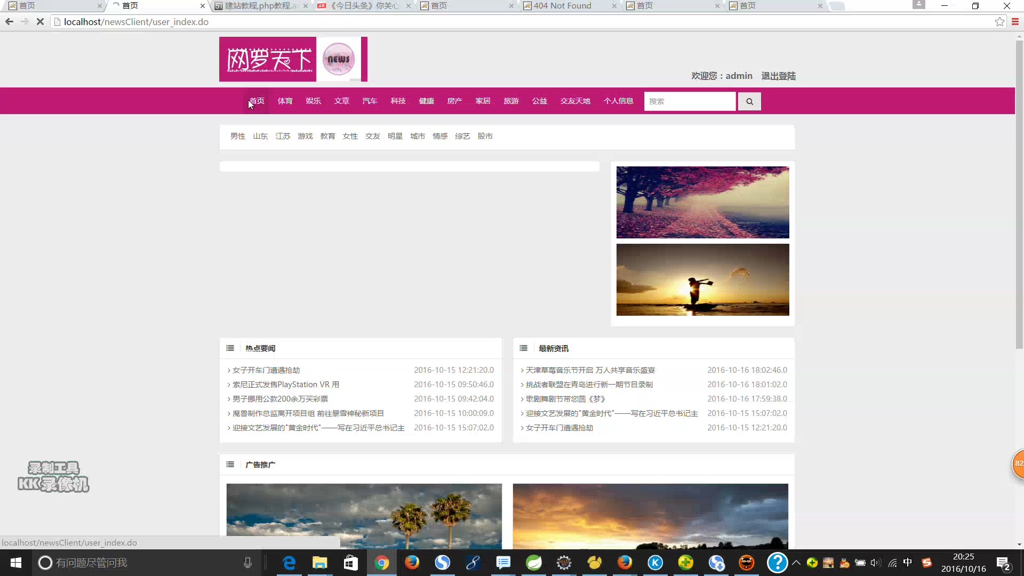The width and height of the screenshot is (1024, 576).
Task: Open the Sogou input tray icon
Action: pyautogui.click(x=927, y=563)
